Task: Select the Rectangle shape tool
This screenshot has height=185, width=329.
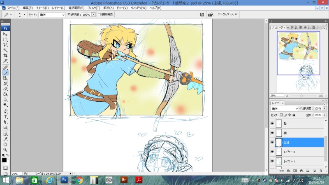Action: point(5,127)
